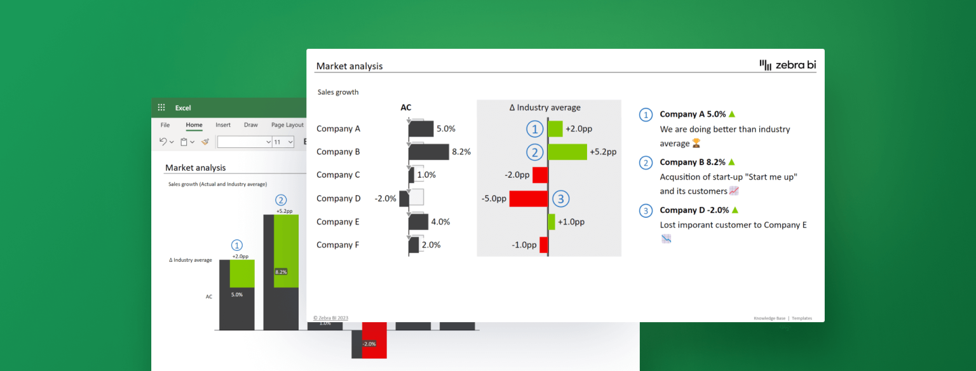Click the Undo icon in the Excel toolbar
The width and height of the screenshot is (976, 371).
(163, 142)
